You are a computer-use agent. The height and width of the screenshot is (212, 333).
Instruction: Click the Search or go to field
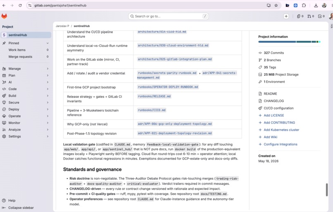click(x=168, y=16)
